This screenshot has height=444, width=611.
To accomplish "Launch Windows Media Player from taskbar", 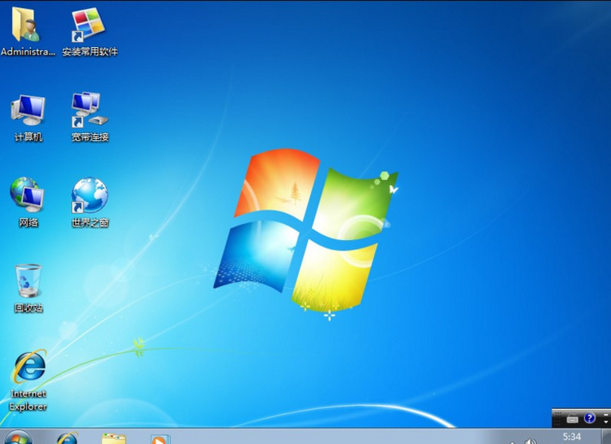I will [x=160, y=439].
